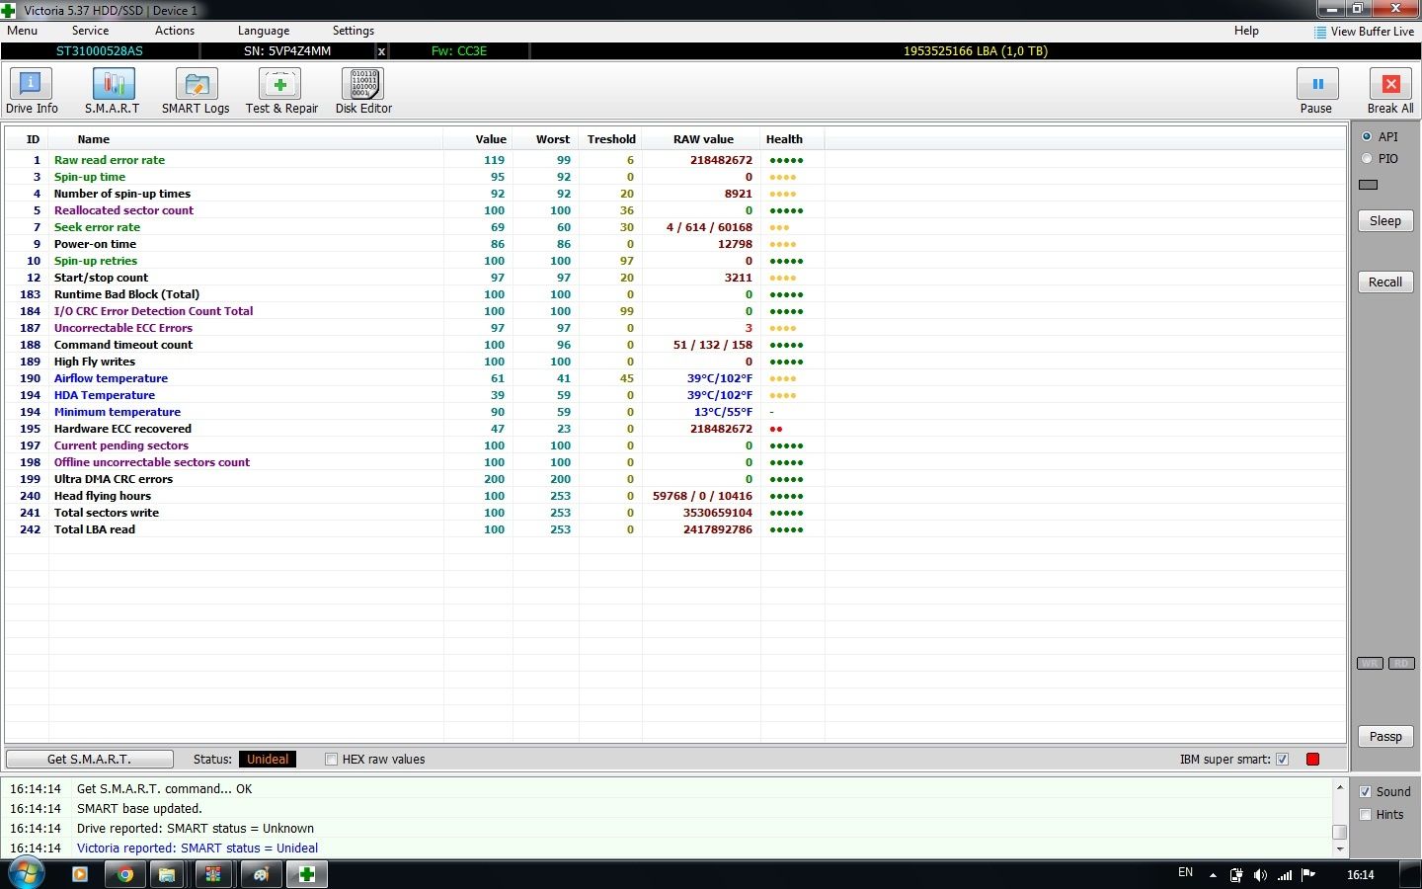Screen dimensions: 1422x889
Task: Open the Drive Info panel
Action: [x=32, y=91]
